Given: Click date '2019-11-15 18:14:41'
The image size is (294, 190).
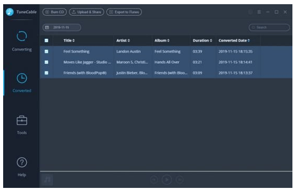Looking at the screenshot, I should pos(235,62).
